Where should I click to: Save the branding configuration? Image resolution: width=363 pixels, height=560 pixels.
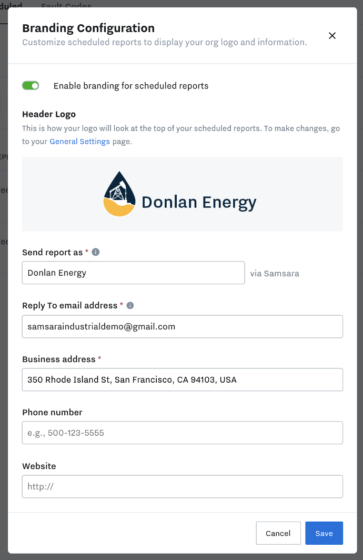(324, 533)
